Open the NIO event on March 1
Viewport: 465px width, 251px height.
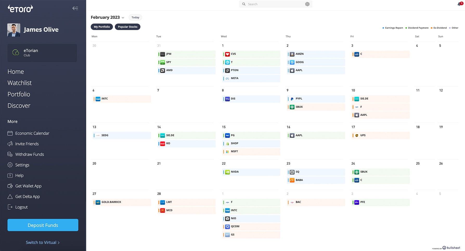tap(251, 218)
